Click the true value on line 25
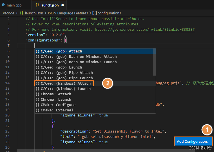The height and width of the screenshot is (152, 214). click(x=103, y=142)
